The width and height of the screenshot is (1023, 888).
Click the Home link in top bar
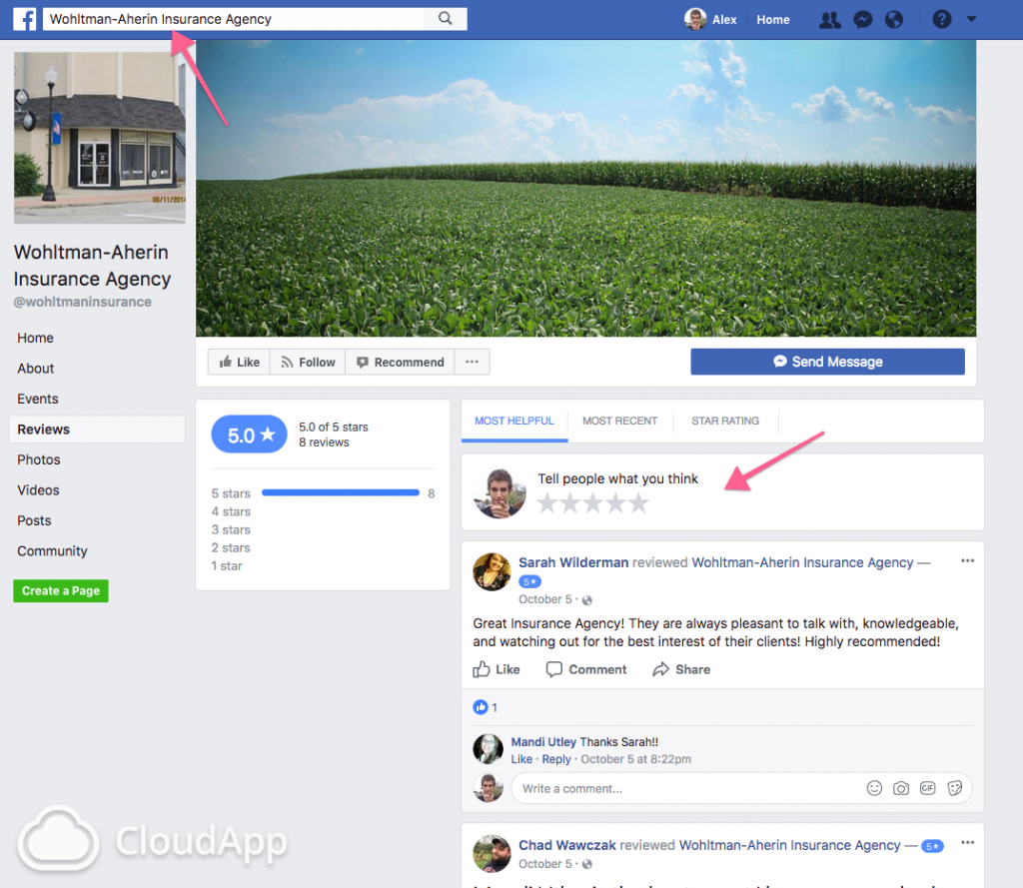point(773,20)
